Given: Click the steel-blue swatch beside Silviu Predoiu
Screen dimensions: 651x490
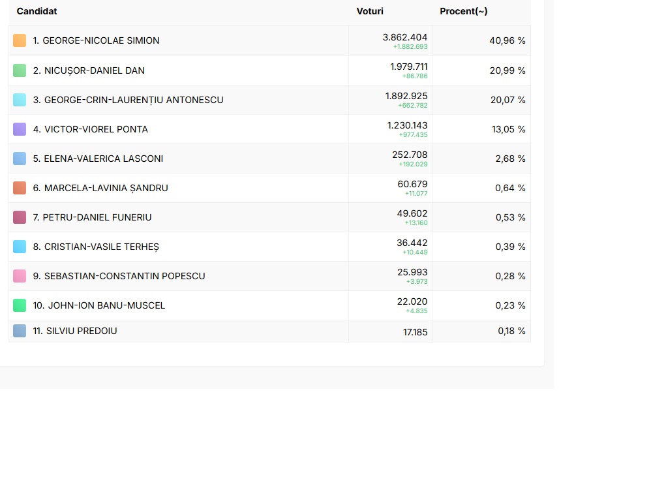Looking at the screenshot, I should pyautogui.click(x=20, y=331).
